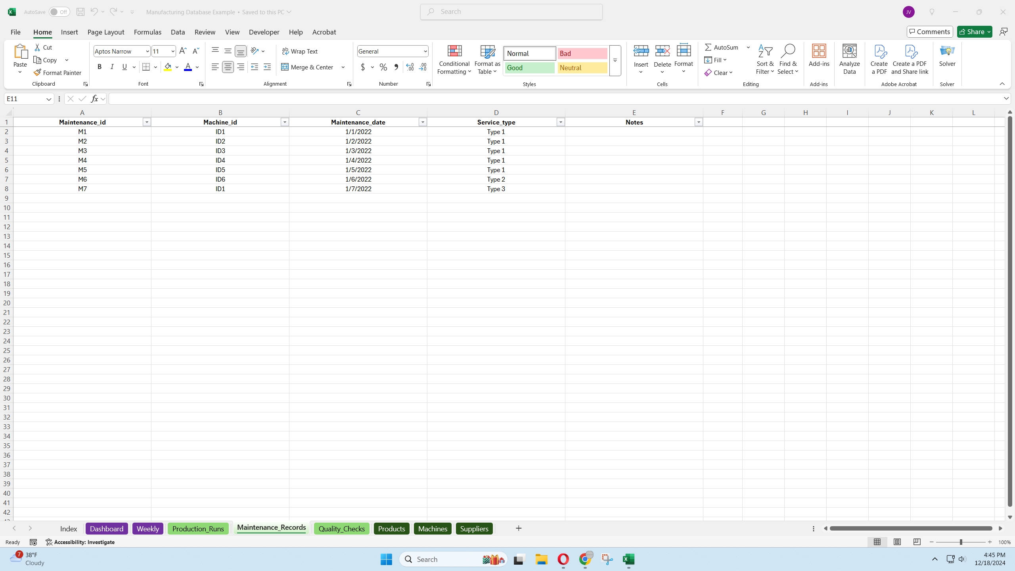Toggle the AutoSave switch

coord(59,12)
